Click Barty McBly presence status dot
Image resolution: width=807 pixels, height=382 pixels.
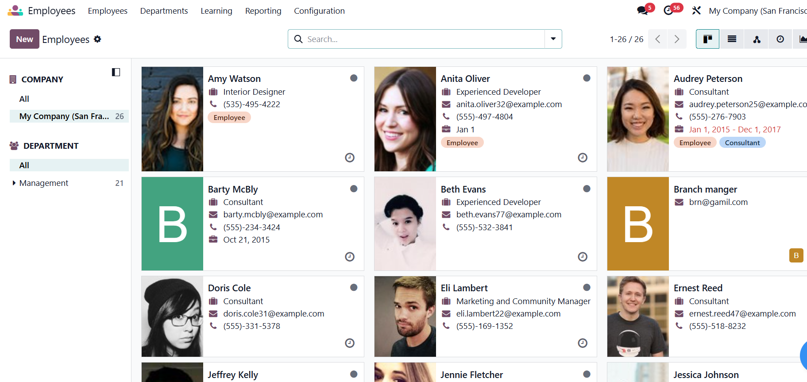[x=354, y=189]
